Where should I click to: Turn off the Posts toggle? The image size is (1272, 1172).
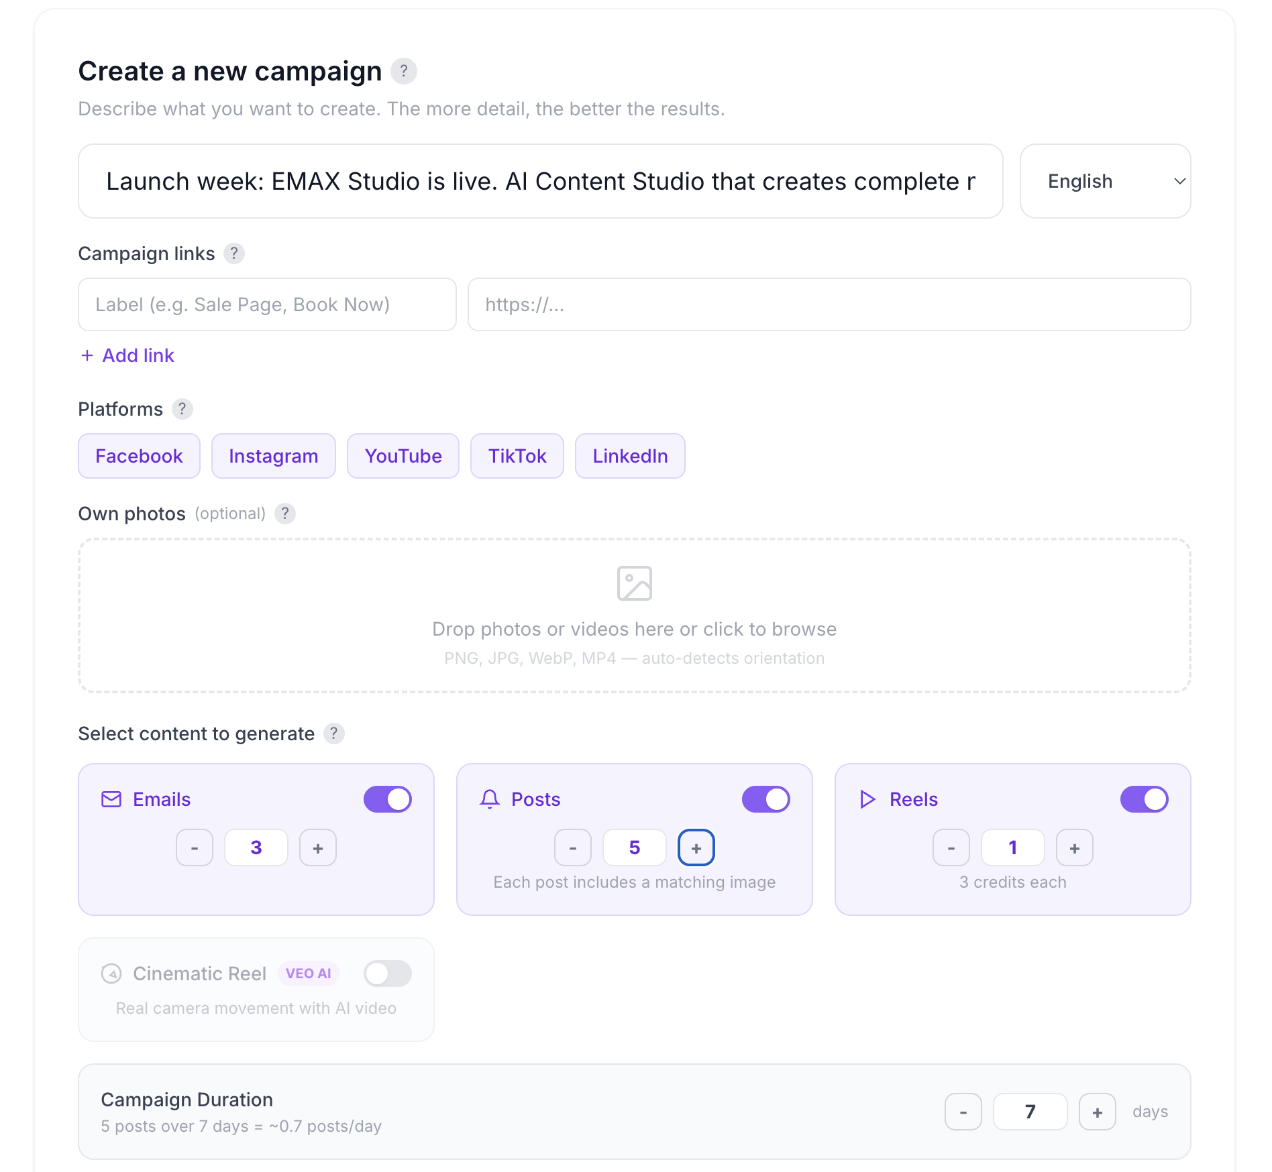click(x=765, y=799)
